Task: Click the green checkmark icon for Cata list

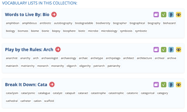Action: (x=164, y=84)
